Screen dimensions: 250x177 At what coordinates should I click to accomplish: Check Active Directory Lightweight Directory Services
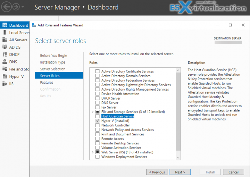98,85
